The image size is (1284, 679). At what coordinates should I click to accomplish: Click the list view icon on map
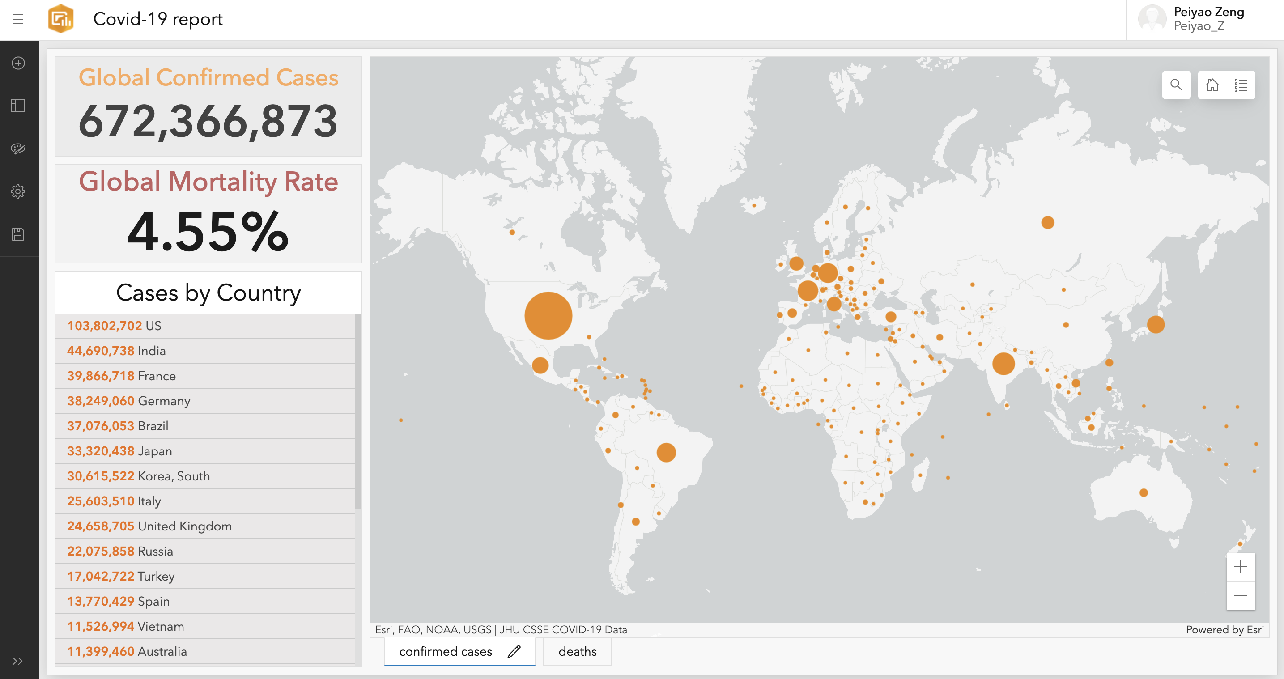pyautogui.click(x=1241, y=84)
